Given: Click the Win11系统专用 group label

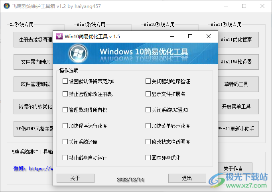Looking at the screenshot, I should tap(226, 24).
